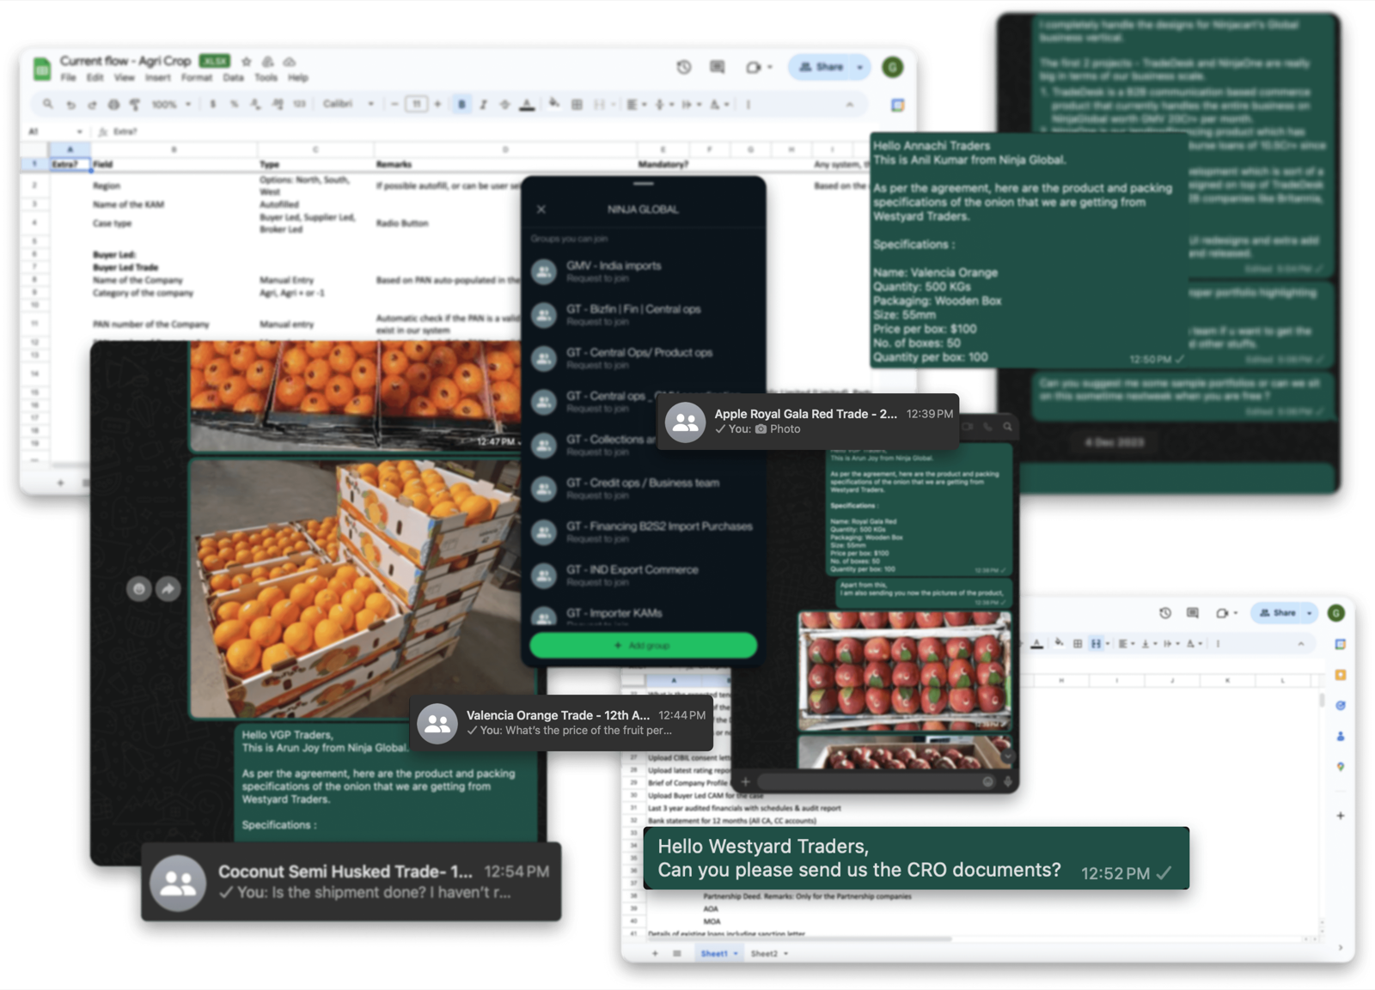Start a voice call from the chat header
Viewport: 1375px width, 990px height.
coord(987,427)
